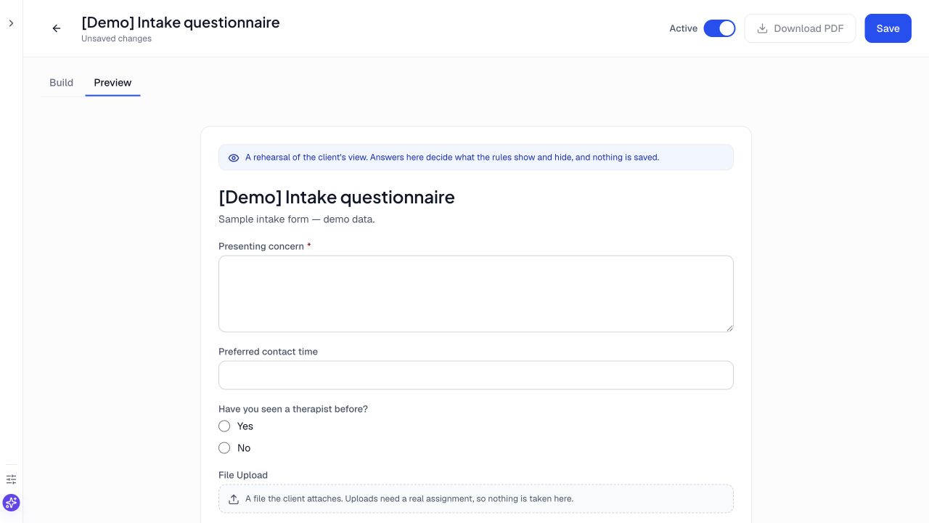Select the Yes radio option
The height and width of the screenshot is (523, 929).
click(x=224, y=426)
